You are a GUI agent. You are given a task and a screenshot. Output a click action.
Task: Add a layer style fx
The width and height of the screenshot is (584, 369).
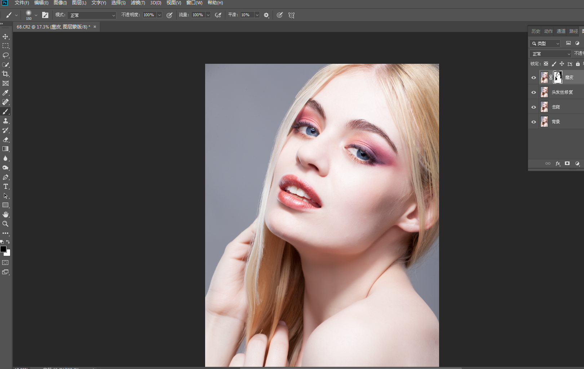point(558,164)
